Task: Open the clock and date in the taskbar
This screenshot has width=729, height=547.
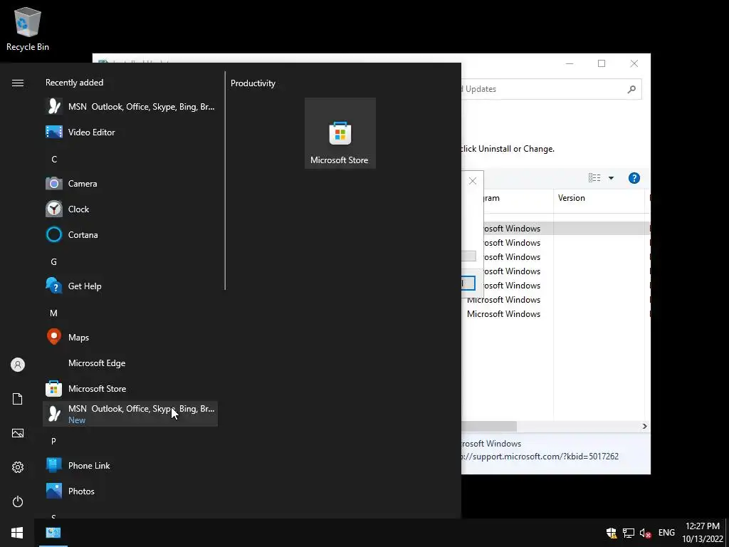Action: (702, 533)
